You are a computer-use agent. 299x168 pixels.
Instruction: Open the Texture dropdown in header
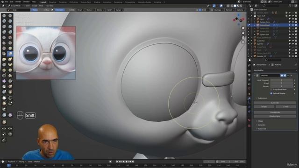(x=90, y=10)
